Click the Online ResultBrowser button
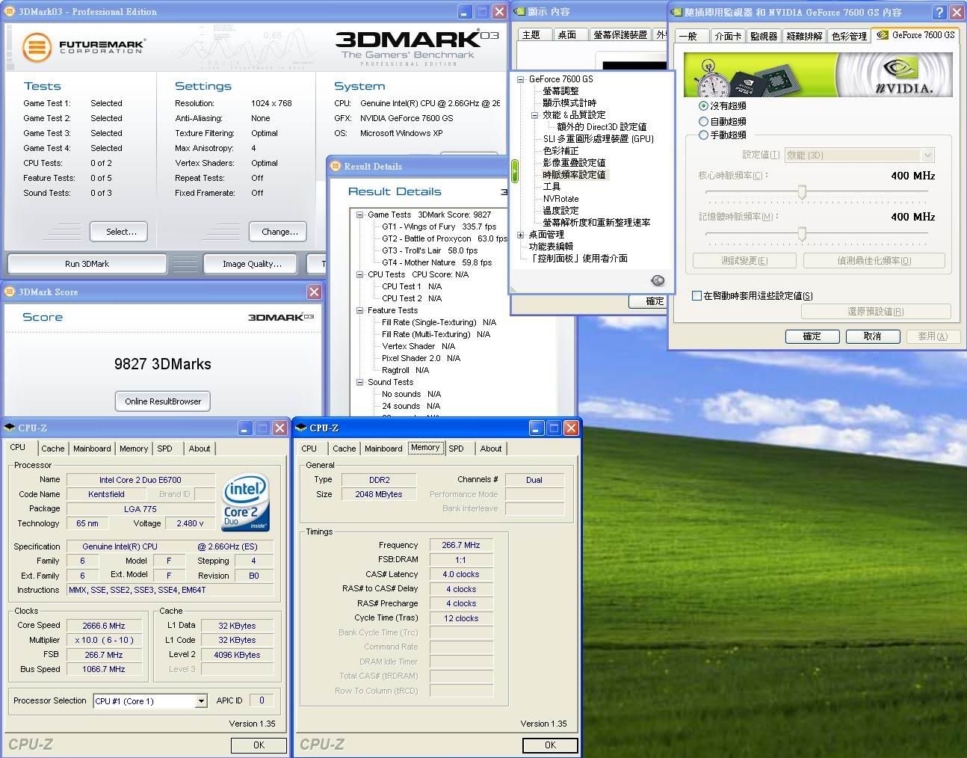967x758 pixels. (x=163, y=401)
